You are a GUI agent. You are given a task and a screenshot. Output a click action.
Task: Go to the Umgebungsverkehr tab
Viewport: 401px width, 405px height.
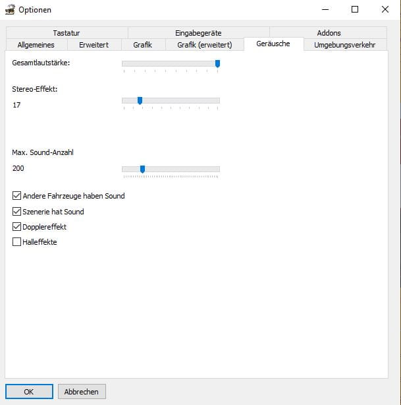click(x=344, y=45)
